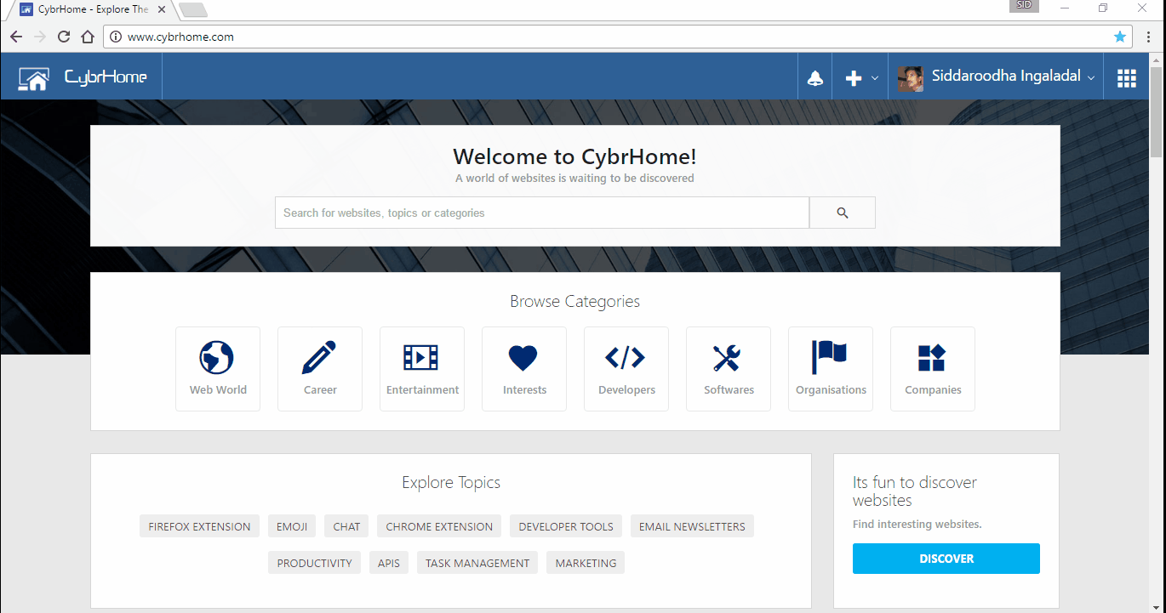
Task: Select the EMOJI topic tag
Action: (x=292, y=526)
